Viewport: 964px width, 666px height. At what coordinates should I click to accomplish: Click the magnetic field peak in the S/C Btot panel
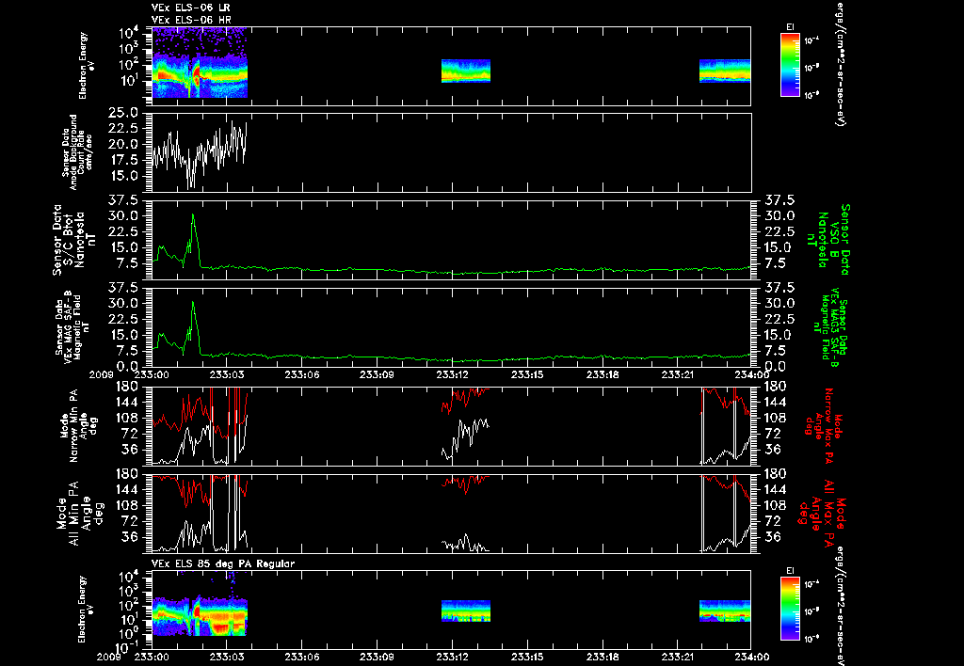[x=193, y=215]
